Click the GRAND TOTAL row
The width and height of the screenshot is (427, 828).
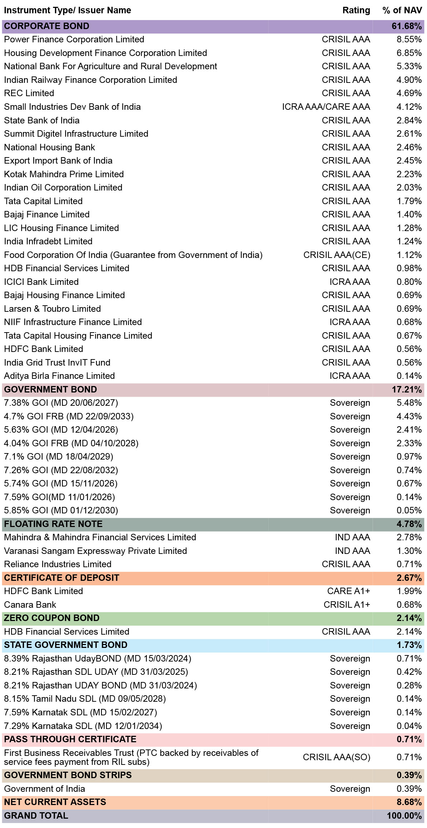[213, 816]
